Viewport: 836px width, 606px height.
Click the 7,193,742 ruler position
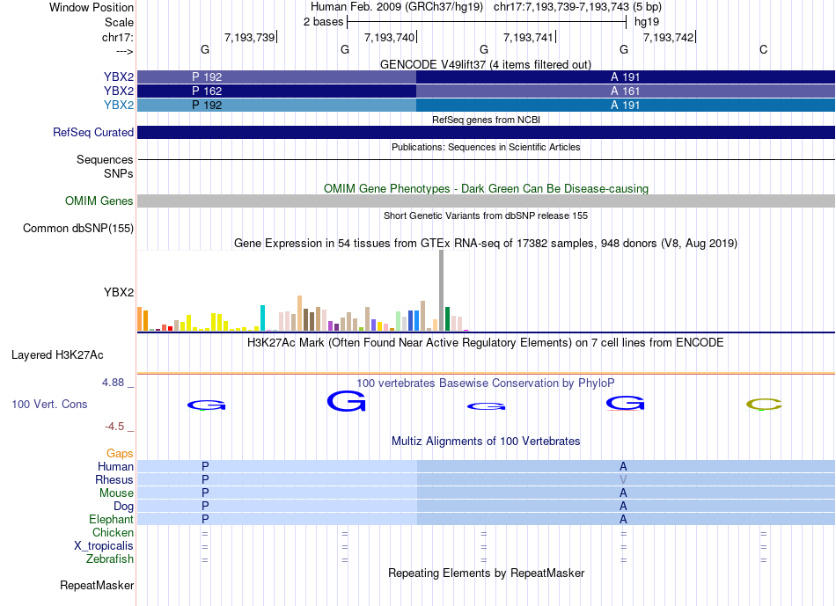(669, 37)
